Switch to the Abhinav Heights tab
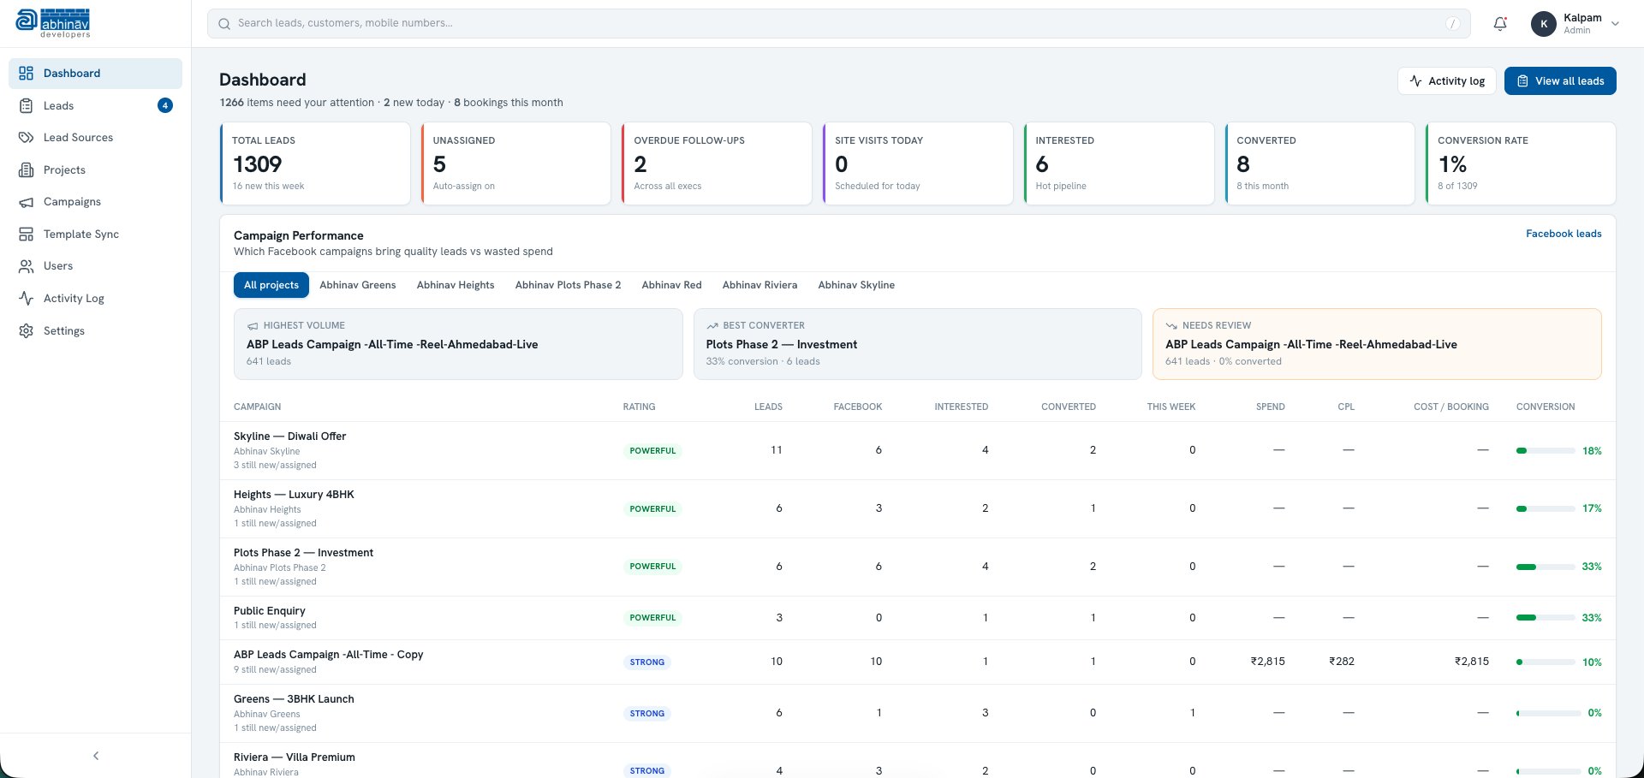This screenshot has height=778, width=1644. click(x=456, y=285)
